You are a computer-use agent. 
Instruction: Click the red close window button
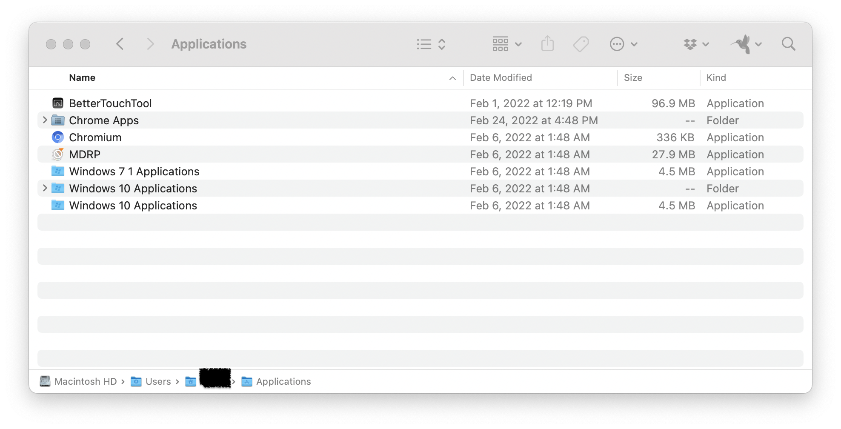coord(51,44)
